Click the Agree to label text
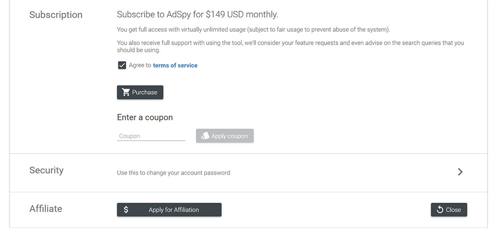497x233 pixels. (140, 65)
